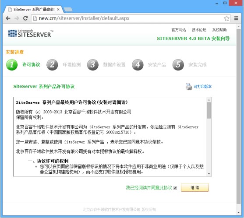
Task: Click the green step 1 circle
Action: [x=12, y=65]
